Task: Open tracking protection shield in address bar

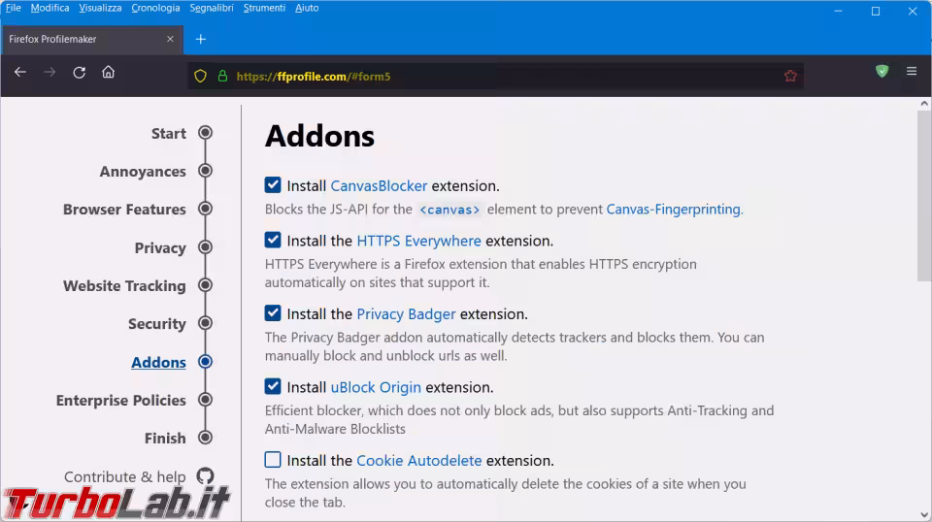Action: pyautogui.click(x=200, y=76)
